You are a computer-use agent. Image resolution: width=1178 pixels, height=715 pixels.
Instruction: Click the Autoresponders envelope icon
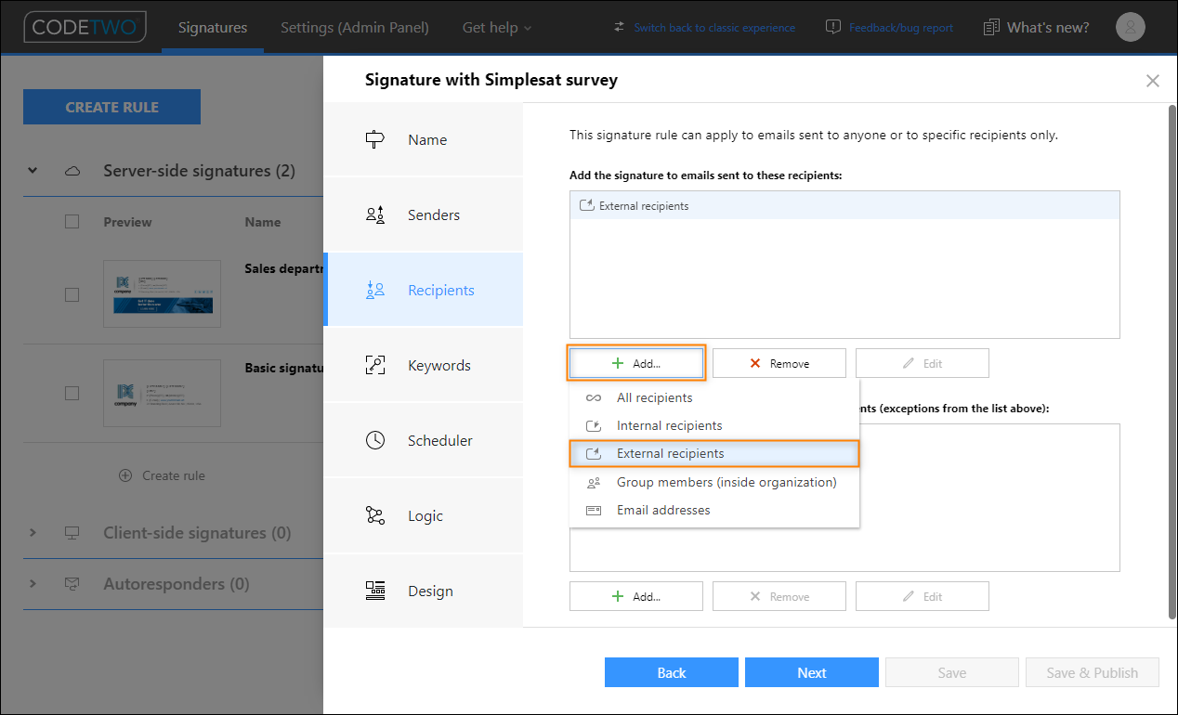(72, 584)
